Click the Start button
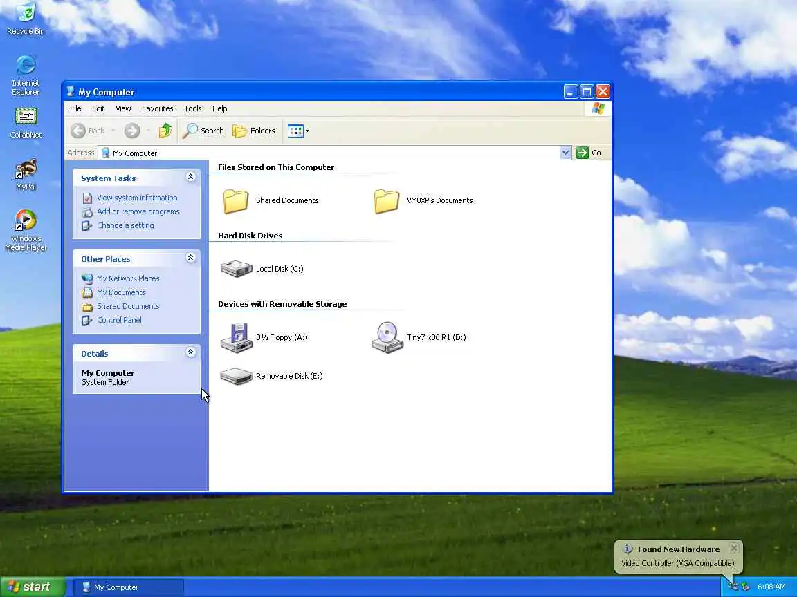Image resolution: width=797 pixels, height=597 pixels. [33, 587]
